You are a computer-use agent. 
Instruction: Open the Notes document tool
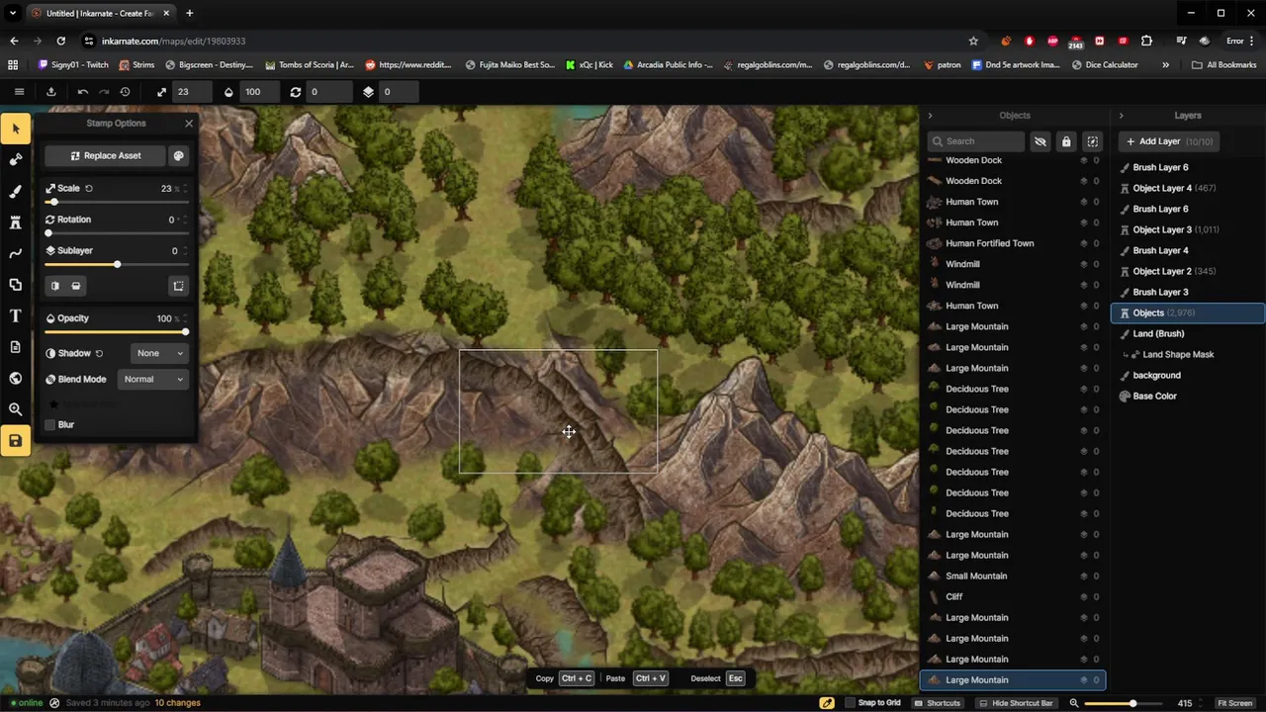15,347
